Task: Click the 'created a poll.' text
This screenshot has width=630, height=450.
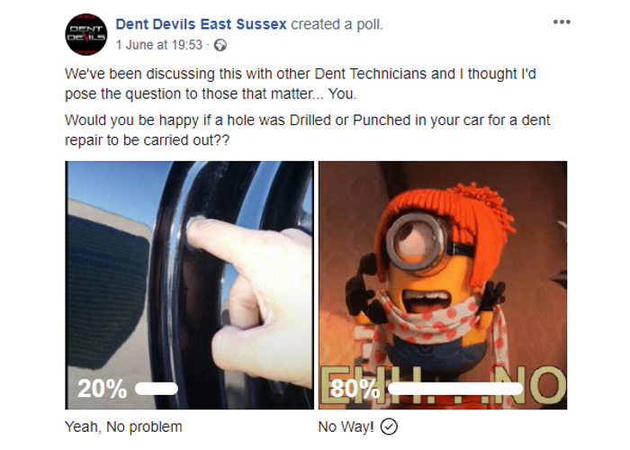Action: pyautogui.click(x=337, y=24)
